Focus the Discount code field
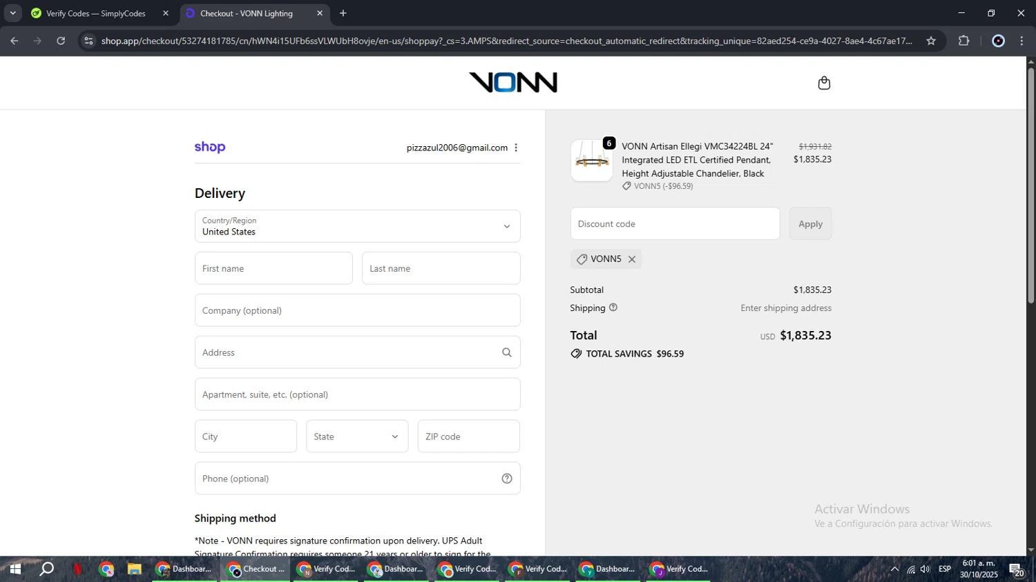The image size is (1036, 582). coord(675,223)
